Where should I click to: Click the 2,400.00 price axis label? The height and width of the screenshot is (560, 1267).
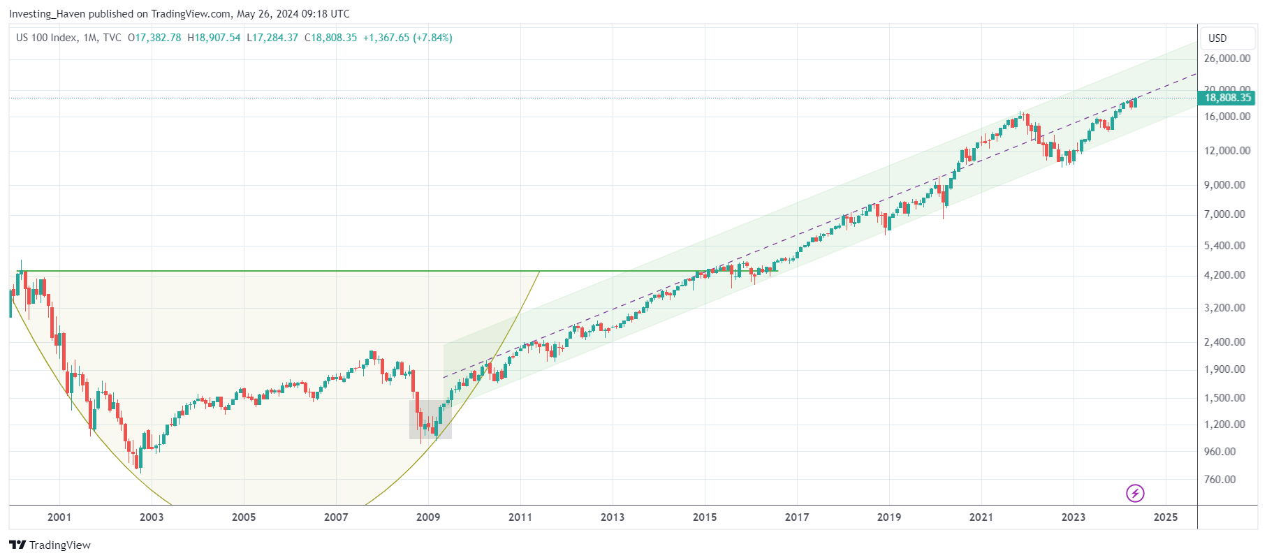point(1224,342)
